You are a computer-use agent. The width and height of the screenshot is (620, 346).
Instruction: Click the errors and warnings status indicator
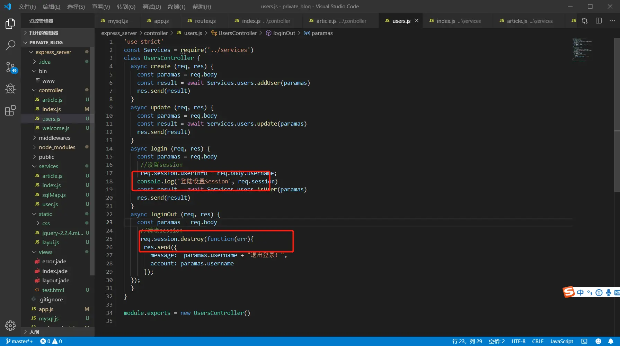click(51, 341)
